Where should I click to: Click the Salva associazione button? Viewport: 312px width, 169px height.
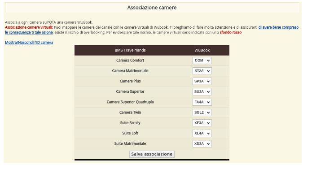point(152,154)
